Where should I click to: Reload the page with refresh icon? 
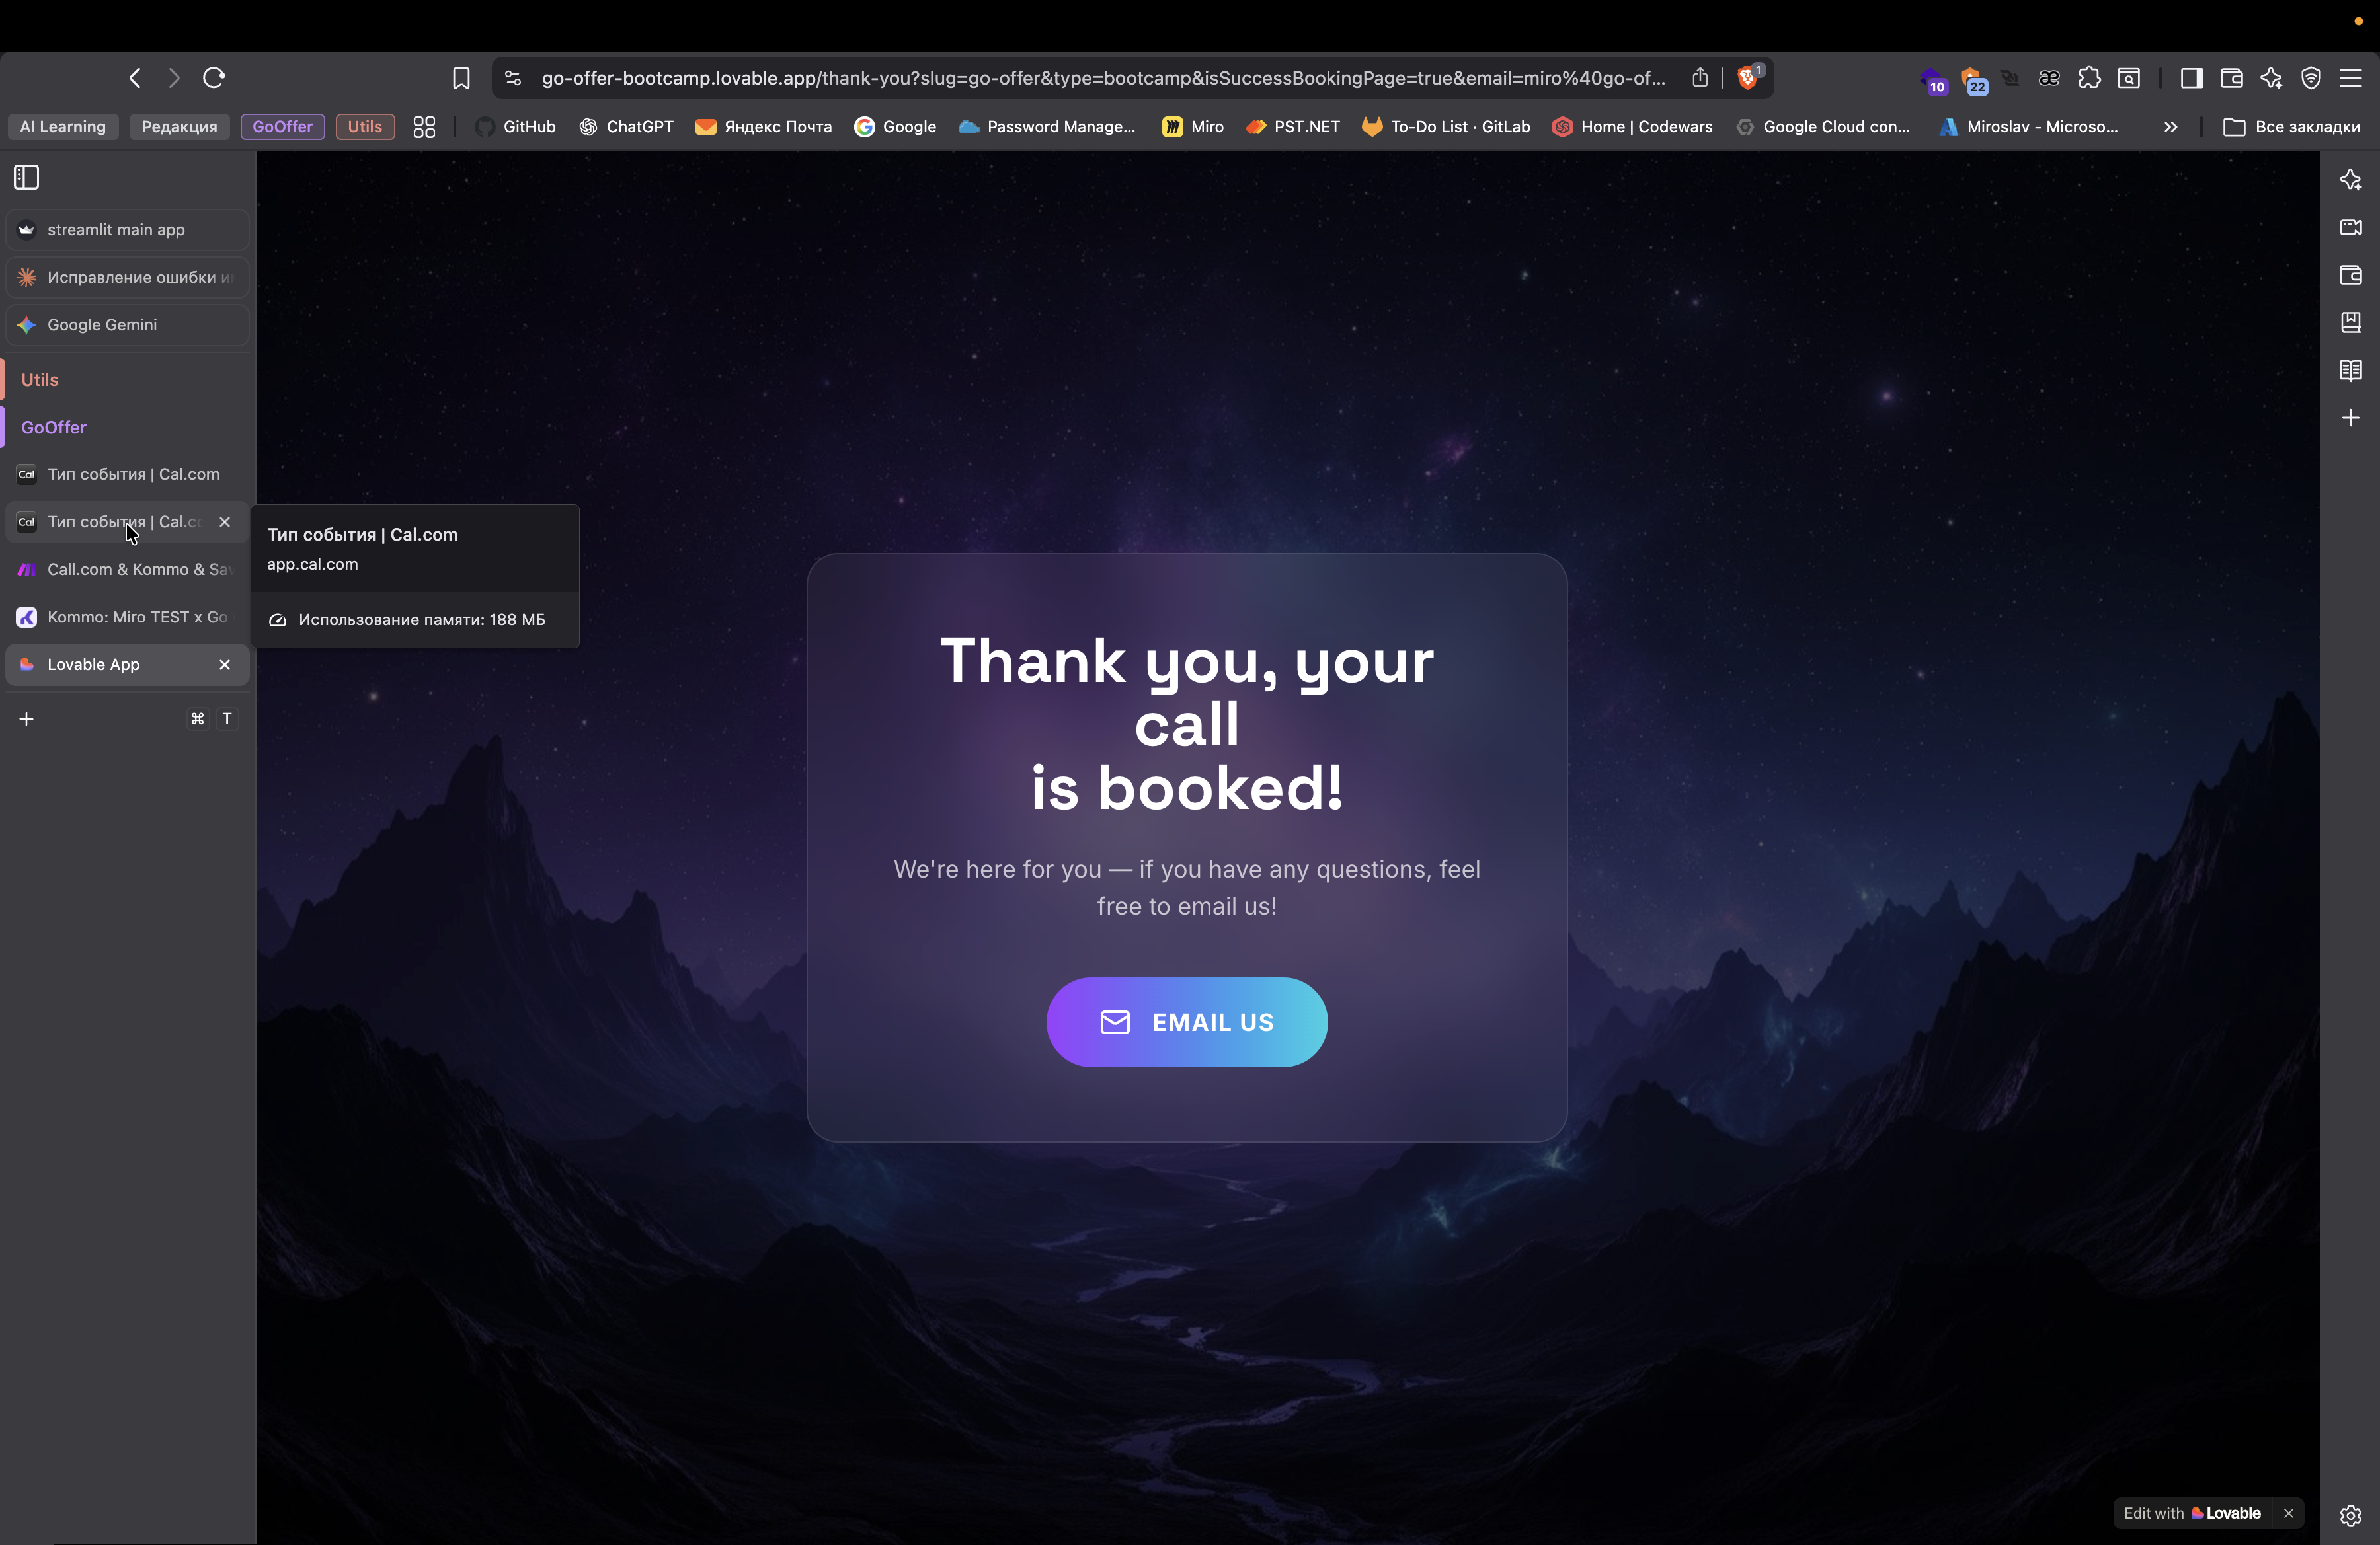tap(214, 77)
